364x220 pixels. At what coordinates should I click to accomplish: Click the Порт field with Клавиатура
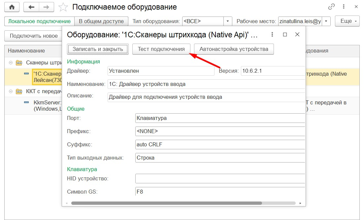[220, 118]
